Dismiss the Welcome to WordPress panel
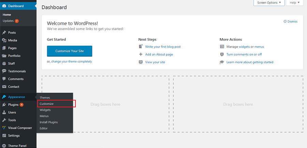This screenshot has width=307, height=148. (x=291, y=21)
